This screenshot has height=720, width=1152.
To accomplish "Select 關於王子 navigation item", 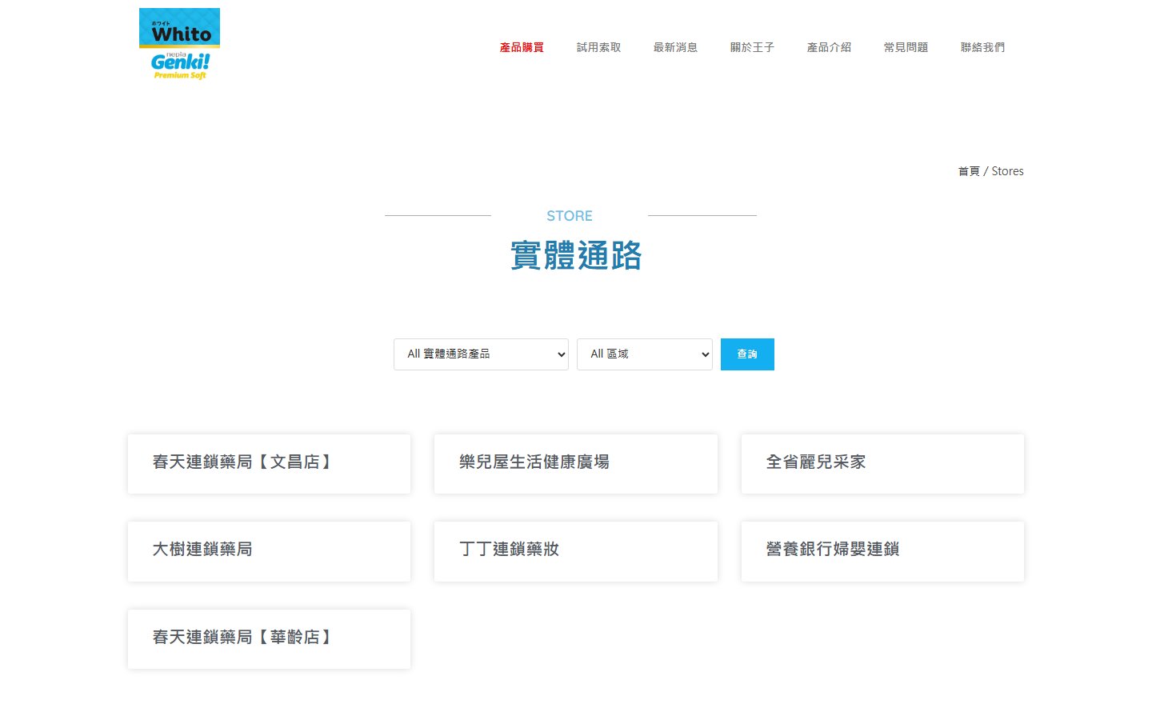I will coord(752,47).
